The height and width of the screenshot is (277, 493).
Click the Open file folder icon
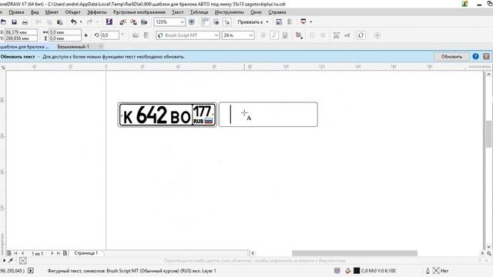tap(3, 22)
